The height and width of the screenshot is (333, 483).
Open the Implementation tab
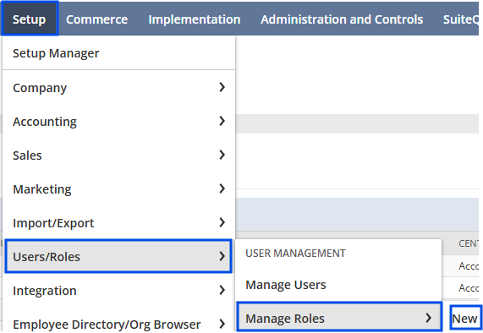tap(195, 19)
